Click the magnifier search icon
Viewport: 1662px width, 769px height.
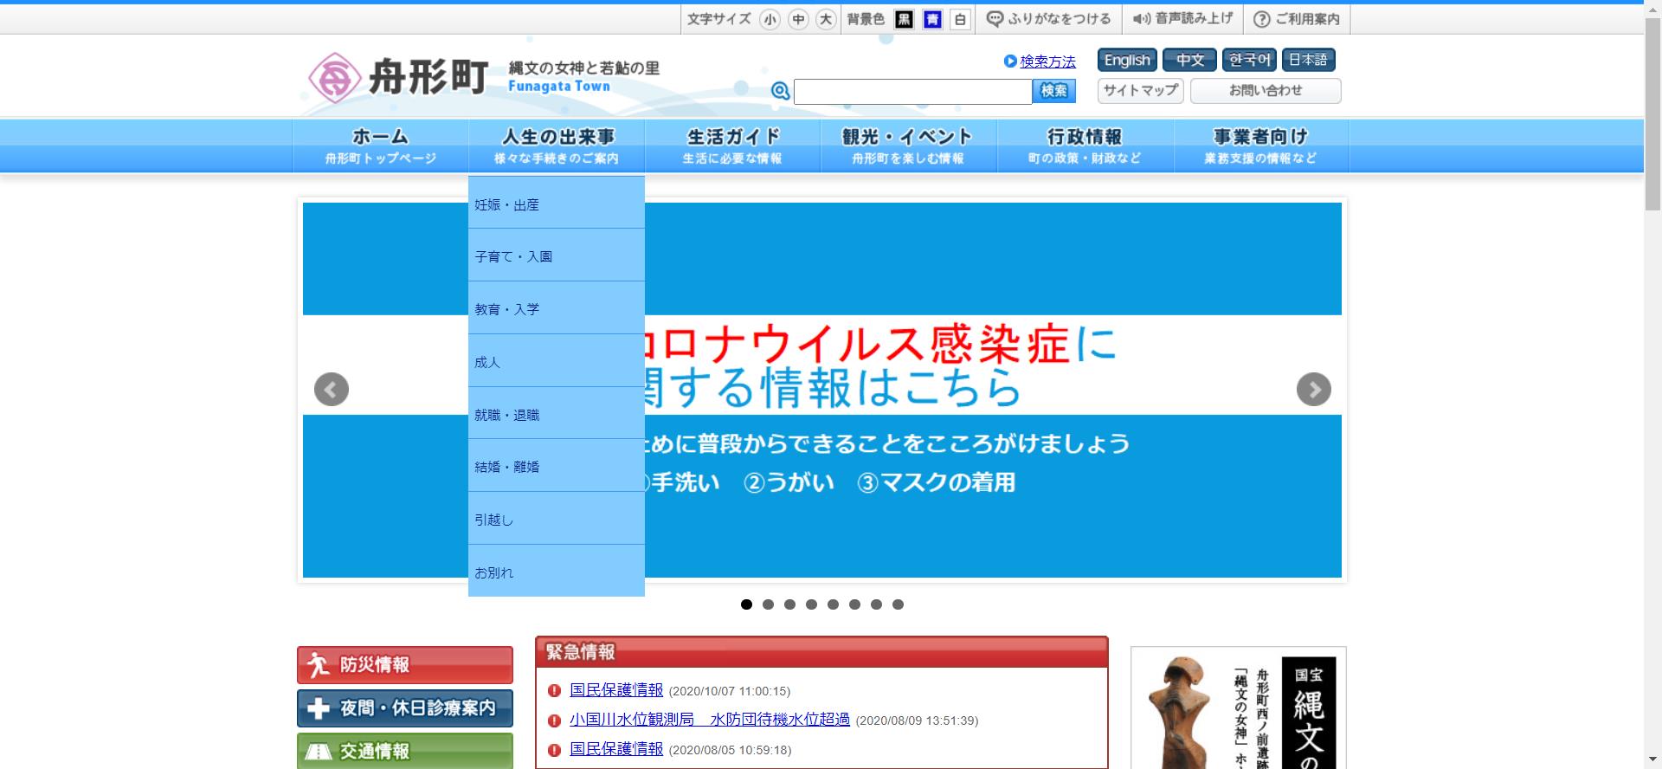pos(780,91)
